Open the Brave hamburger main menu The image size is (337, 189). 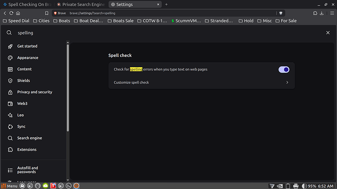[x=332, y=13]
